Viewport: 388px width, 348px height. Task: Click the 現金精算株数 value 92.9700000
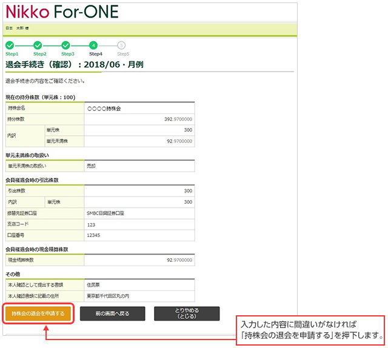point(179,259)
